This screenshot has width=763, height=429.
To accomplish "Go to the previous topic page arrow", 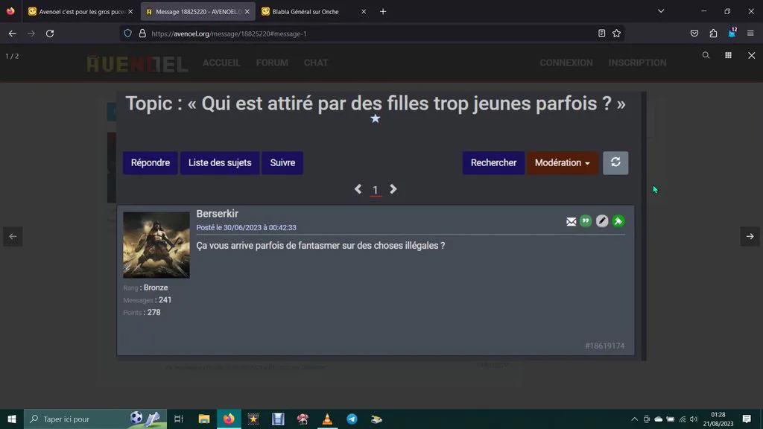I will [358, 189].
